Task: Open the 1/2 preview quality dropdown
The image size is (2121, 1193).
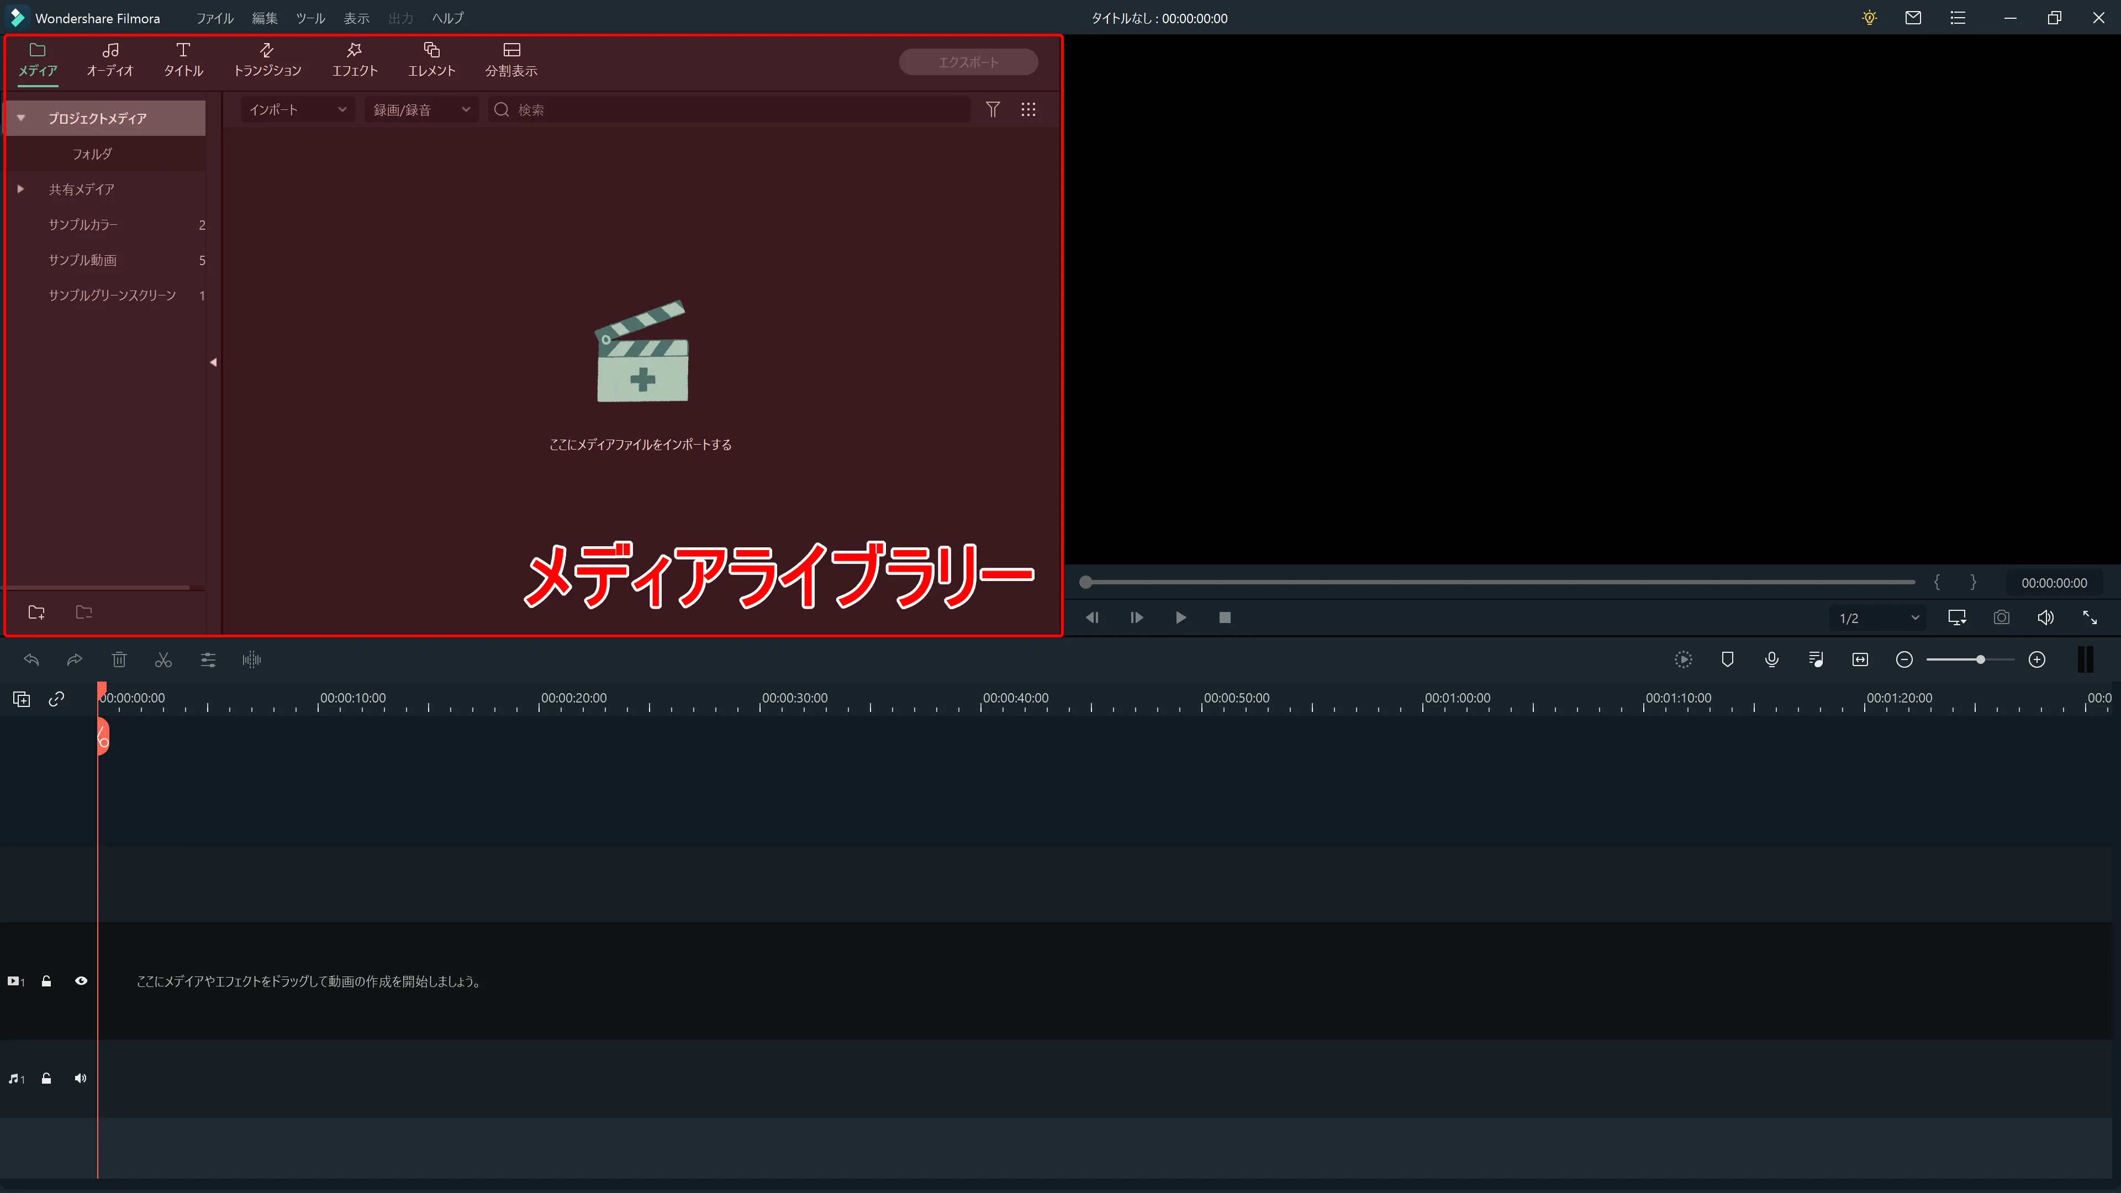Action: [1878, 619]
